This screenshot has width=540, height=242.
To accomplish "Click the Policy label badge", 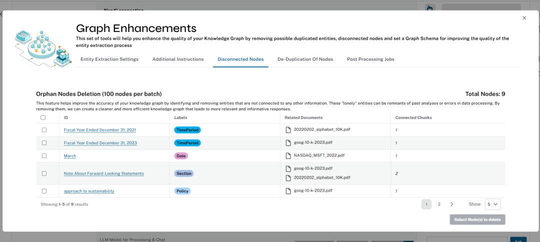I will 182,191.
